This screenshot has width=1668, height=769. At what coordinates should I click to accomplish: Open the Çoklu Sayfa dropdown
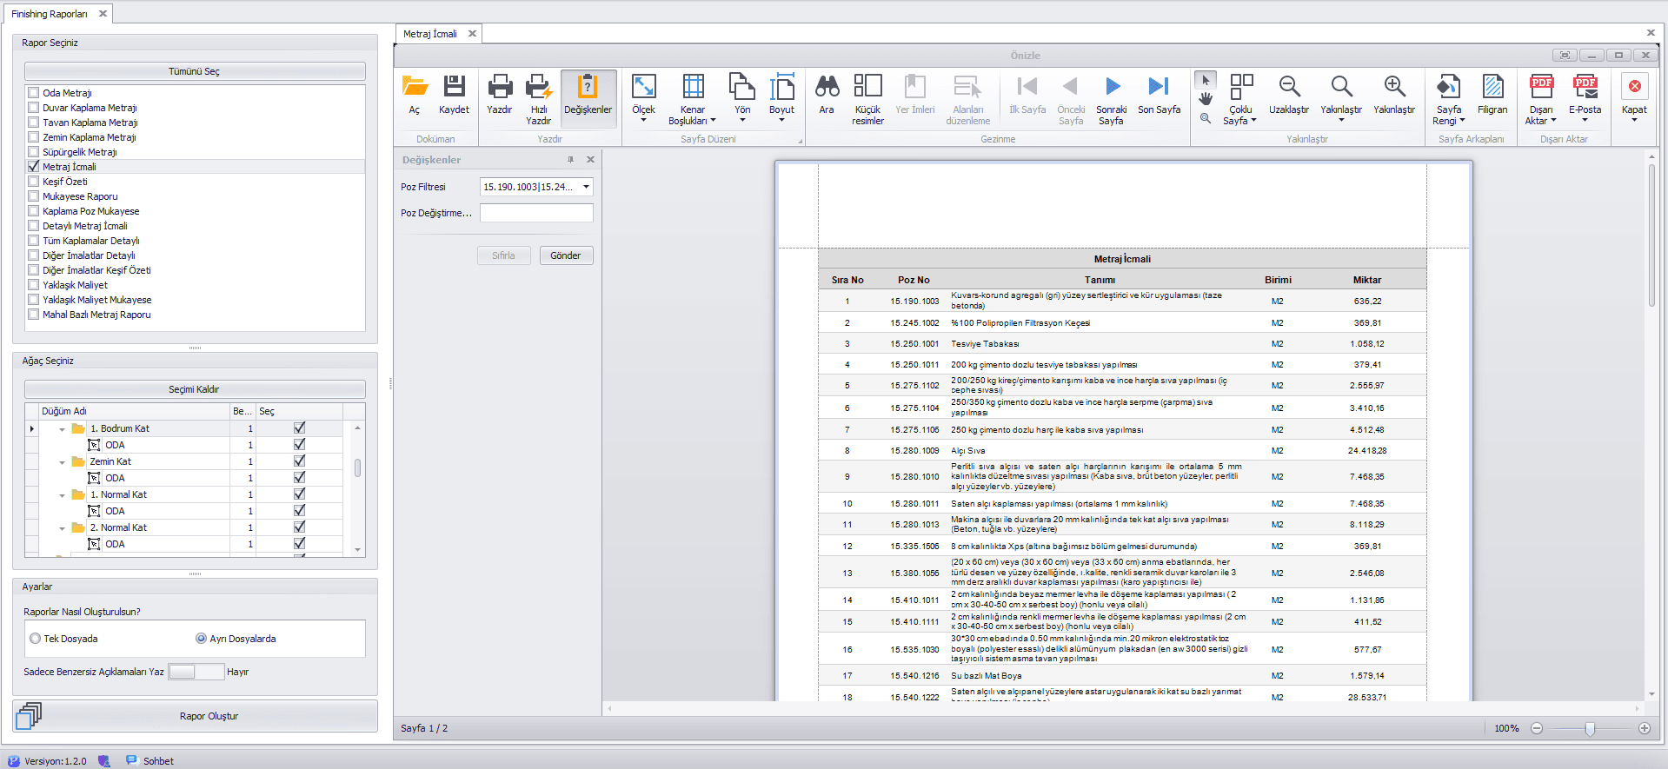point(1241,98)
